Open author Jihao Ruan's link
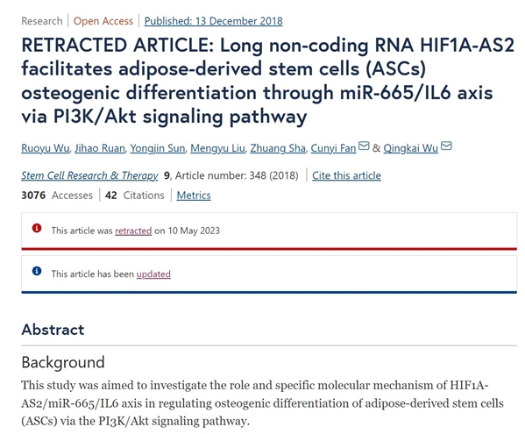The image size is (525, 434). (100, 148)
